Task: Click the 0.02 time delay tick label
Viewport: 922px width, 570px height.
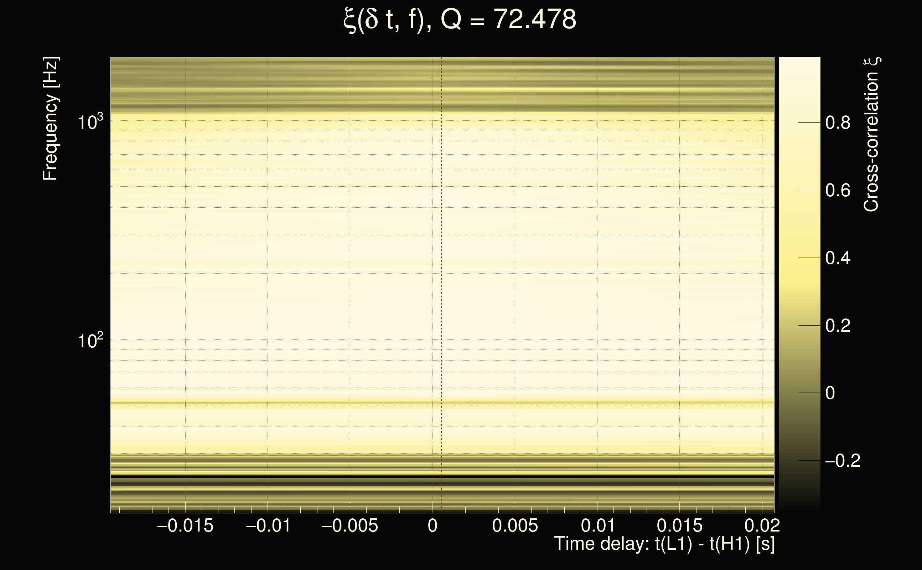Action: [x=762, y=526]
